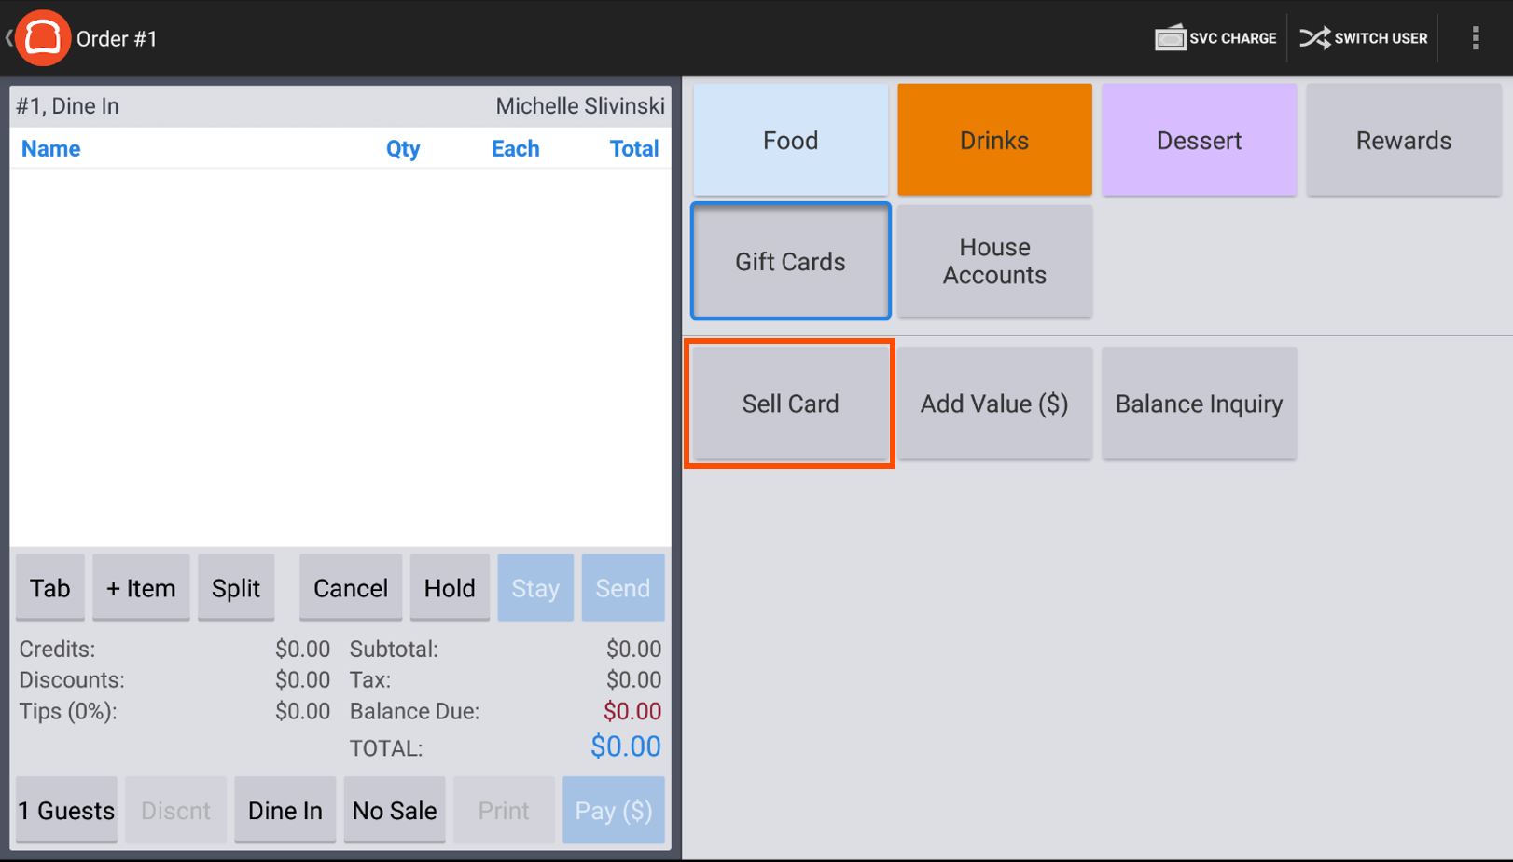
Task: Change the 1 Guests count
Action: click(66, 810)
